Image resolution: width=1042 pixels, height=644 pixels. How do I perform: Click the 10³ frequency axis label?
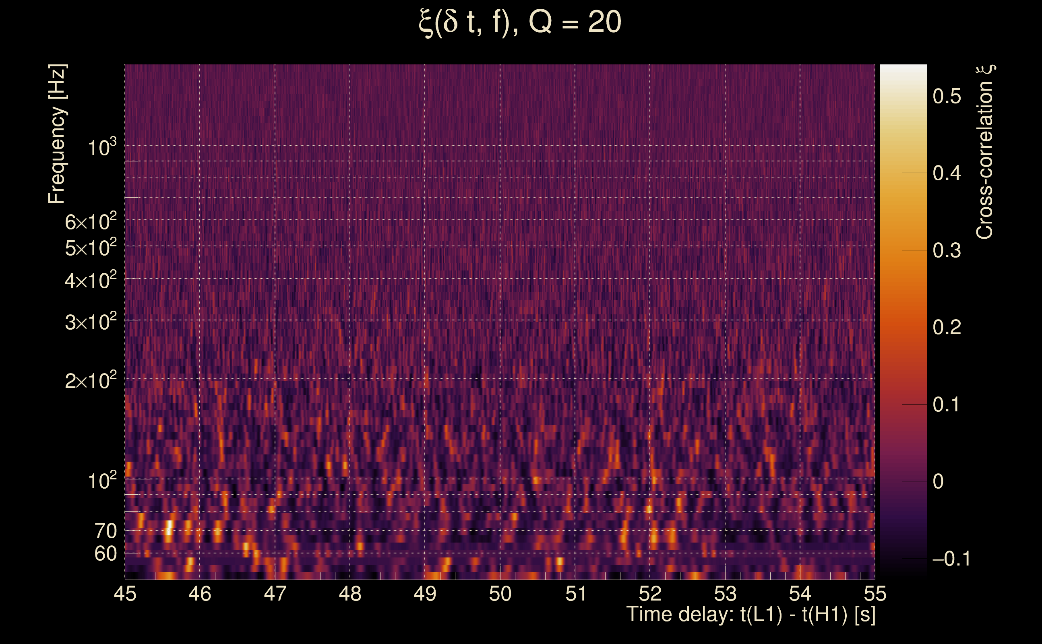pos(101,147)
